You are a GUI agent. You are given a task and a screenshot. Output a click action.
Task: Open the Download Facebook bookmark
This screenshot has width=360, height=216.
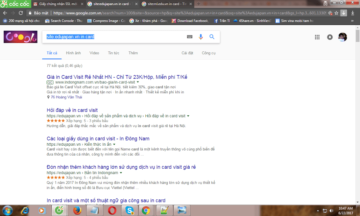190,21
